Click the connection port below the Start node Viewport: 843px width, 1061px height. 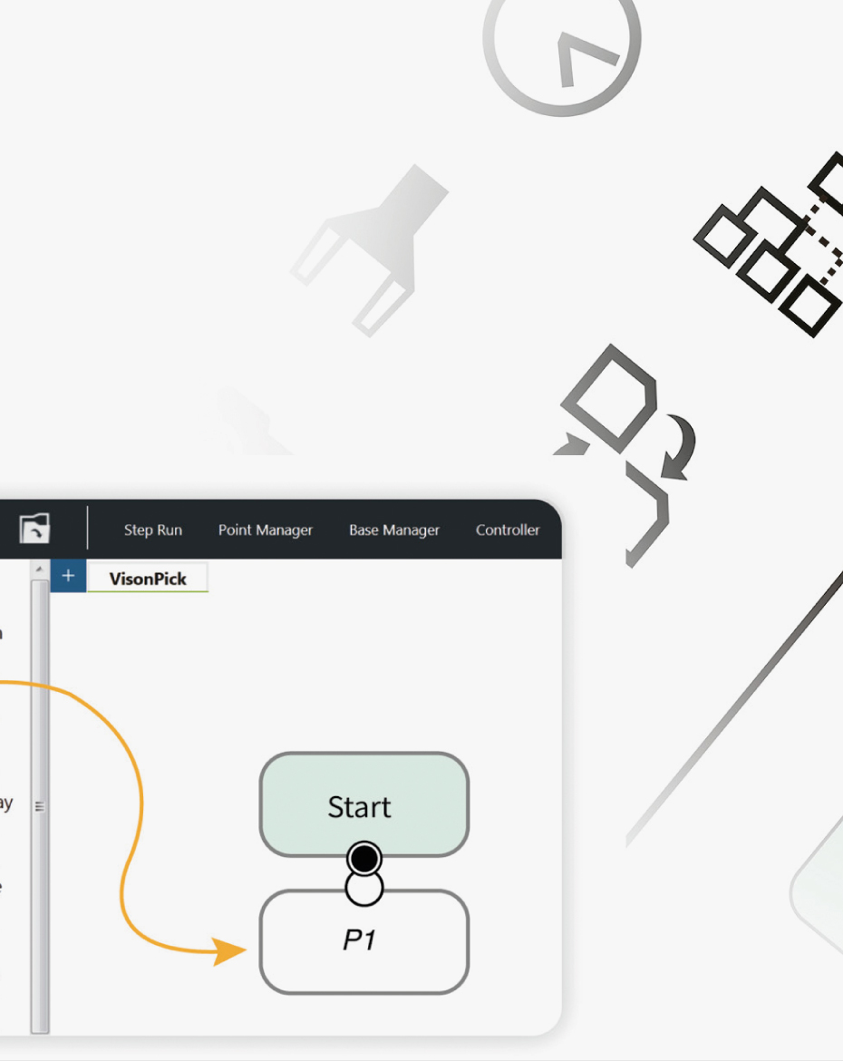click(x=363, y=857)
